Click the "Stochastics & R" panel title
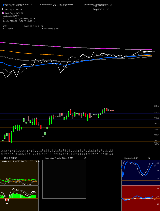This screenshot has width=160, height=211. pos(131,158)
